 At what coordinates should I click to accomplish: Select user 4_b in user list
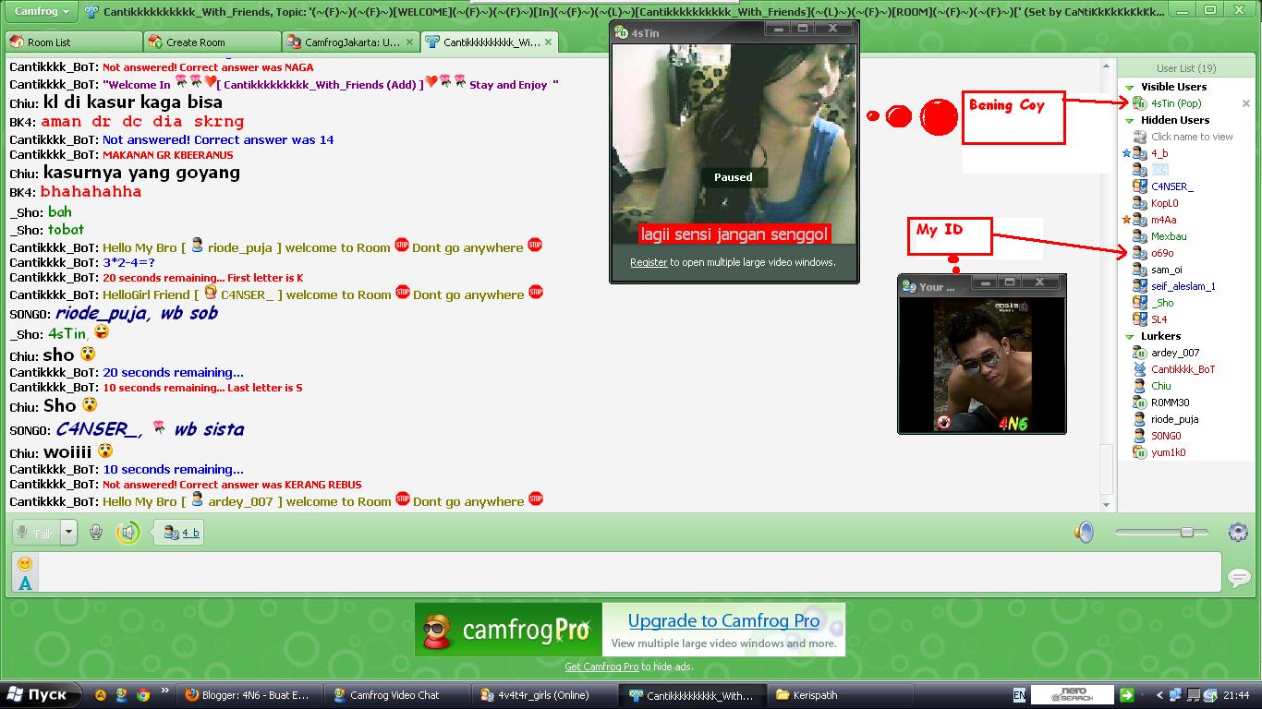coord(1159,153)
